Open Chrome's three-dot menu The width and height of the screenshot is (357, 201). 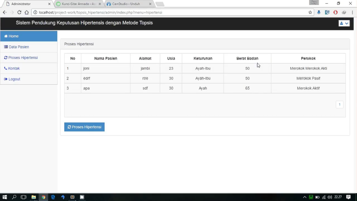[x=352, y=12]
